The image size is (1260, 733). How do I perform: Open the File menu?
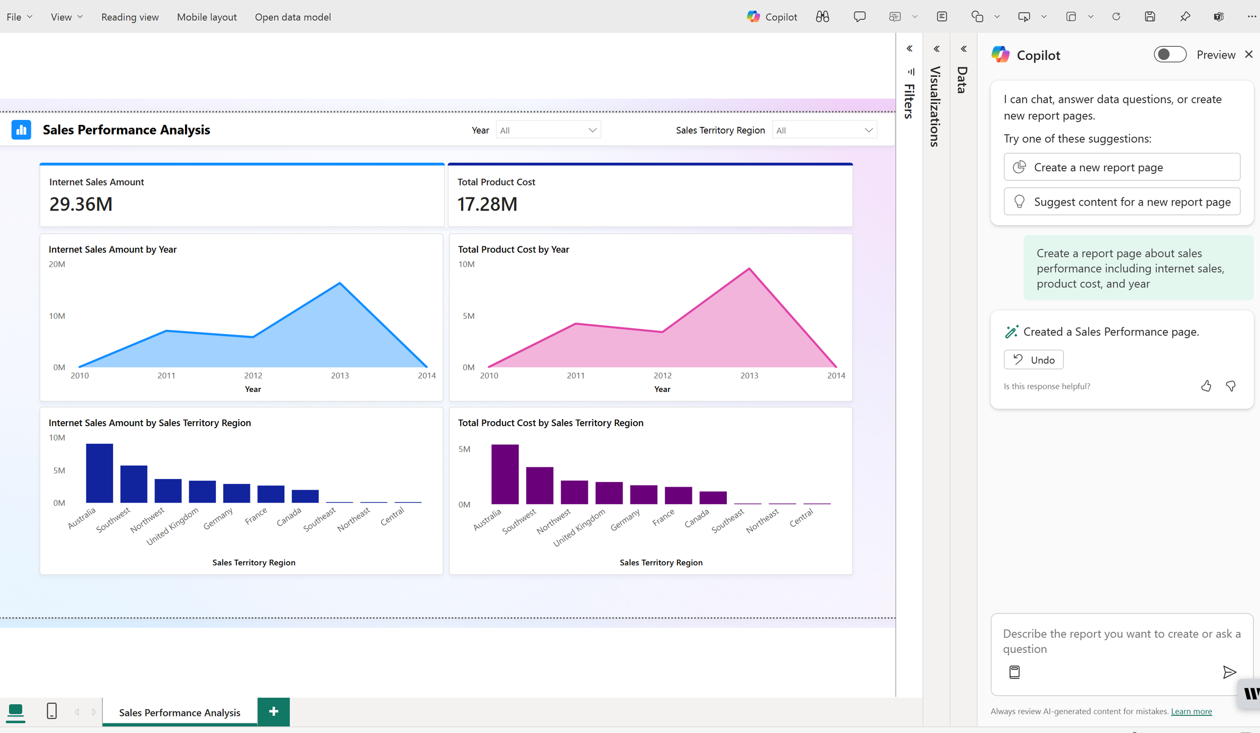pos(19,17)
